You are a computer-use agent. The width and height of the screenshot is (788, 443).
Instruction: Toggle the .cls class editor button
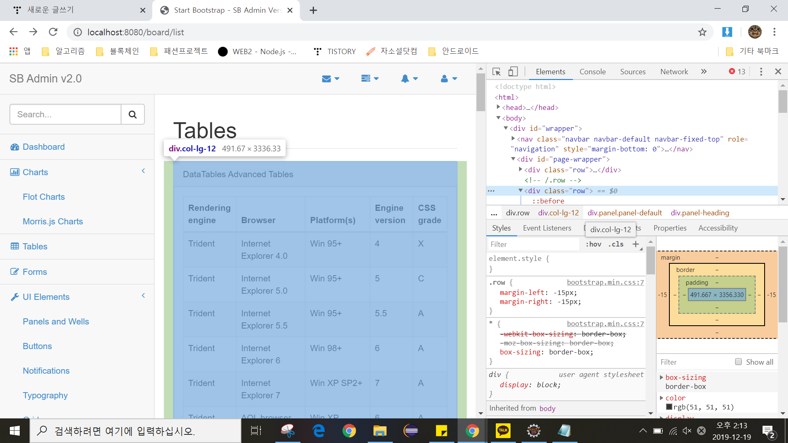click(616, 244)
